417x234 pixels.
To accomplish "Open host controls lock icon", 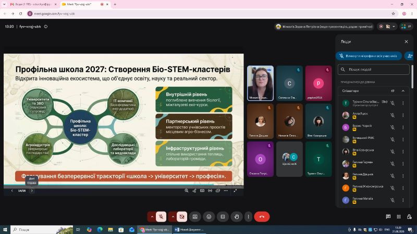I will tap(409, 216).
